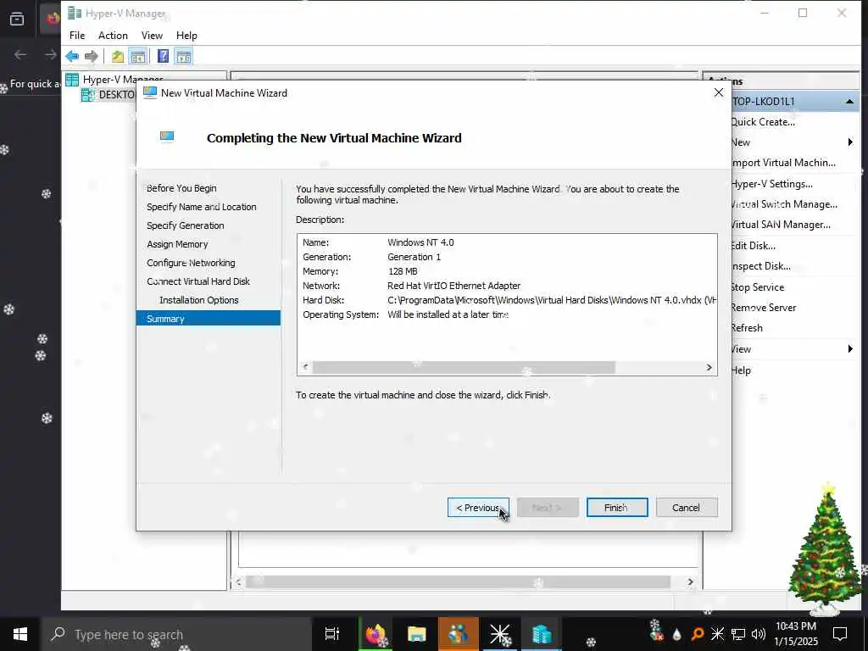The height and width of the screenshot is (651, 868).
Task: Cancel the New Virtual Machine Wizard
Action: coord(687,508)
